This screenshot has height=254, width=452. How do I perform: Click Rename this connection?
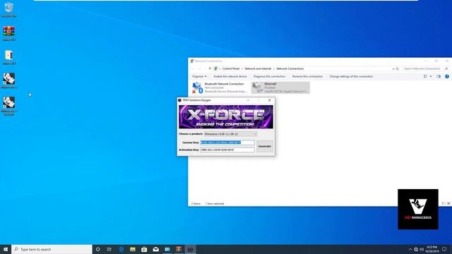(x=307, y=77)
